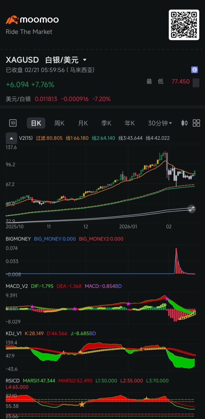Tap the 线3:43.644 value
The width and height of the screenshot is (205, 419).
click(x=130, y=138)
